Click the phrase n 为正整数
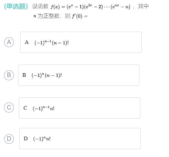The image size is (169, 157). coord(47,16)
